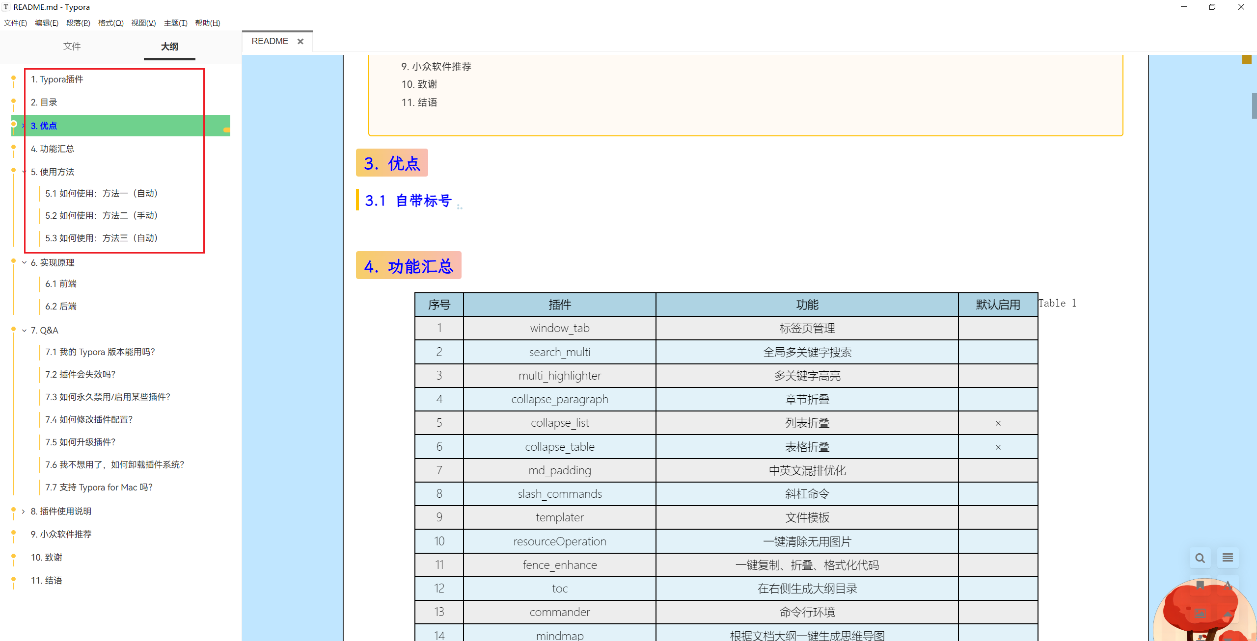
Task: Jump to outline item 7.4 如何修改插件配置?
Action: [89, 420]
